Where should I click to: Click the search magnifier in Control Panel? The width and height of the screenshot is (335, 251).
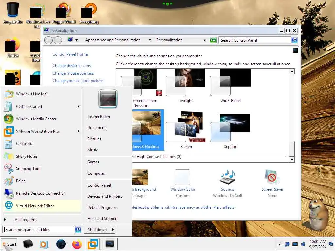pos(294,40)
